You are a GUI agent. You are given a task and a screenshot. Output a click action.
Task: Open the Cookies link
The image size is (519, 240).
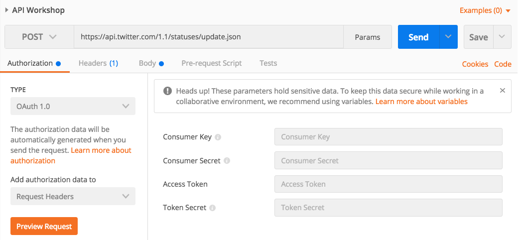coord(475,64)
